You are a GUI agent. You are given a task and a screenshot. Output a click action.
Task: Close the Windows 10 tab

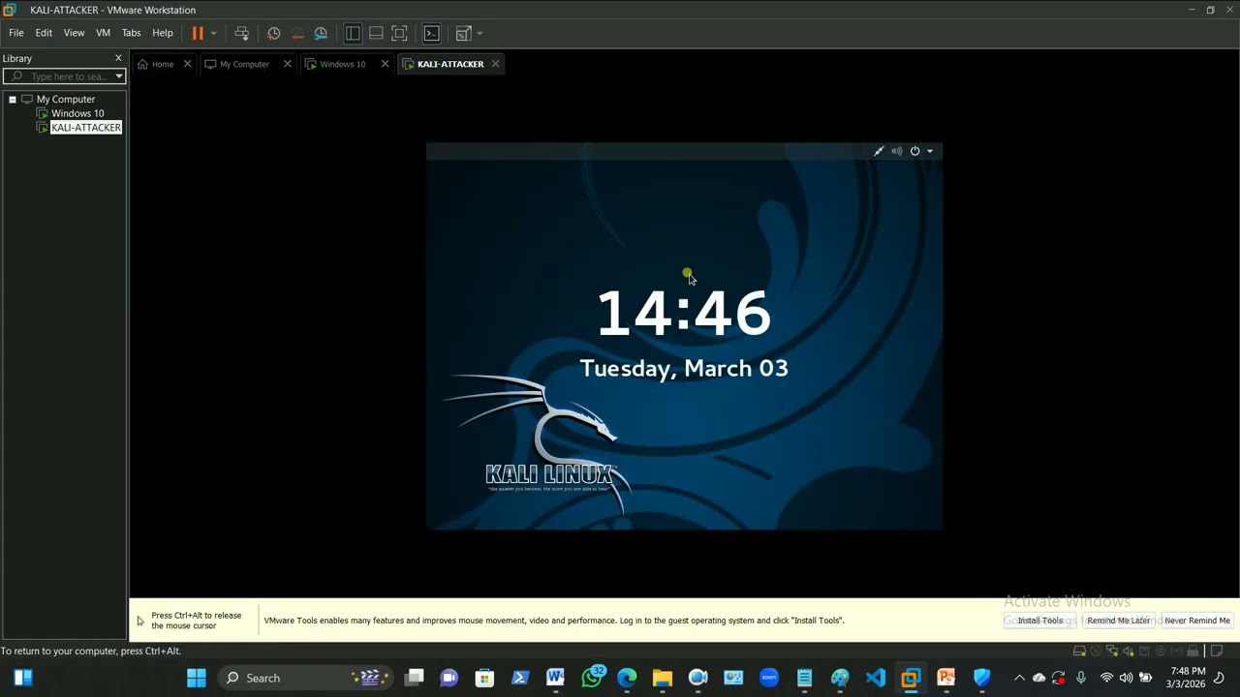point(385,64)
